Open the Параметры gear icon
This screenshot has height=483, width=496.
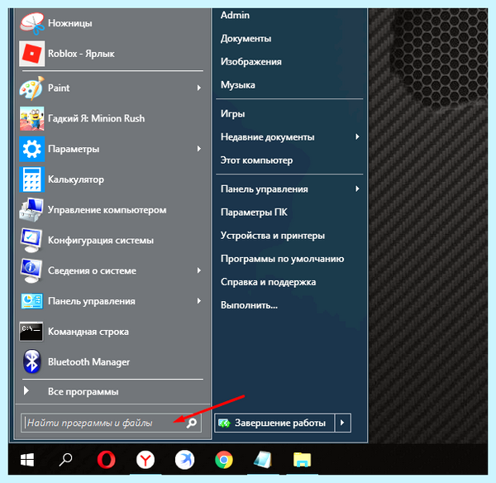31,149
